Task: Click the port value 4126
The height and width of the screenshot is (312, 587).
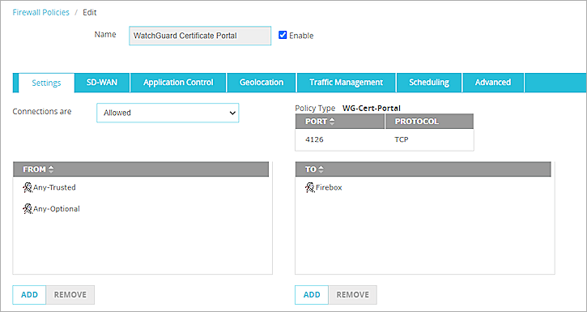Action: [x=314, y=139]
